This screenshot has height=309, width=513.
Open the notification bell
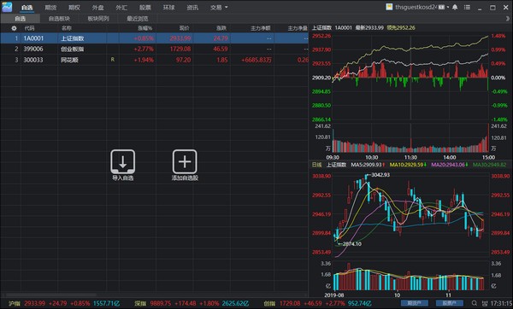tap(455, 7)
